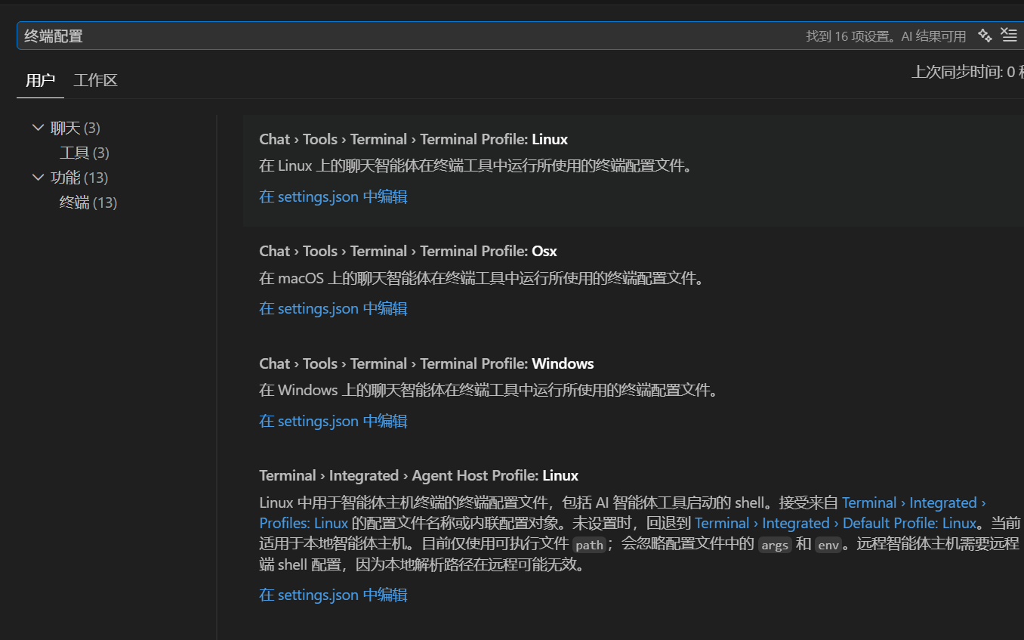Click the Windows 聊天智能体 description text
The width and height of the screenshot is (1024, 640).
(x=488, y=390)
